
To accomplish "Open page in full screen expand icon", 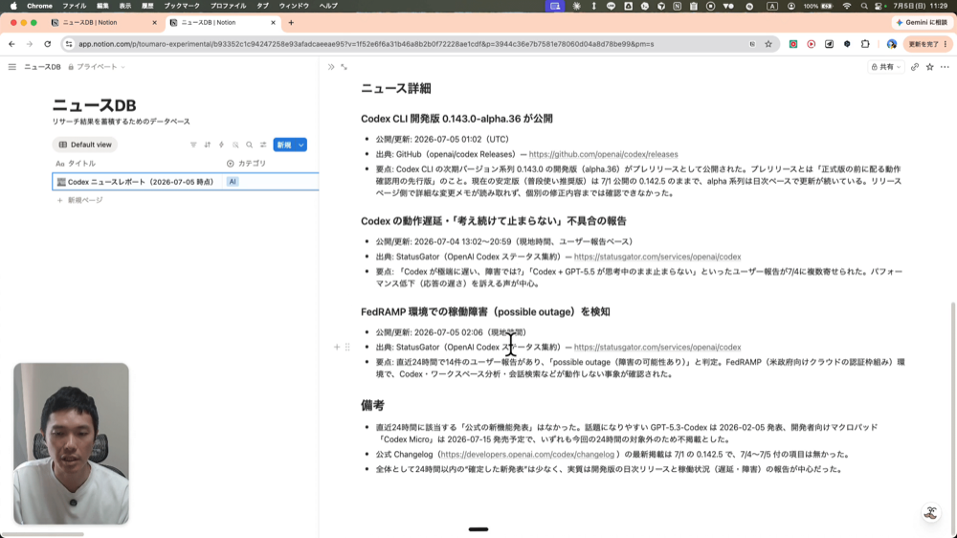I will click(x=345, y=67).
